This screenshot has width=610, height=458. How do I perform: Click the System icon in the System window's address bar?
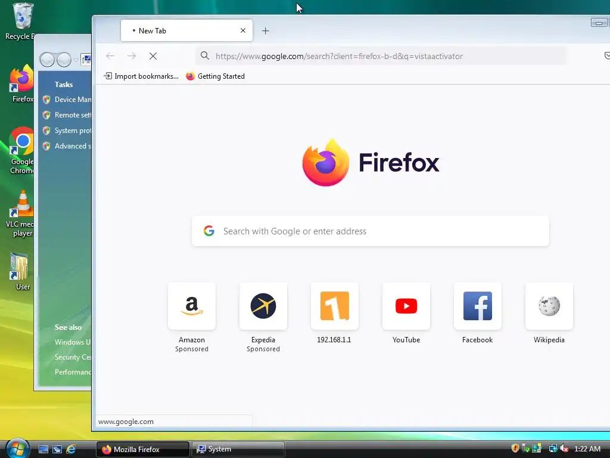point(86,59)
